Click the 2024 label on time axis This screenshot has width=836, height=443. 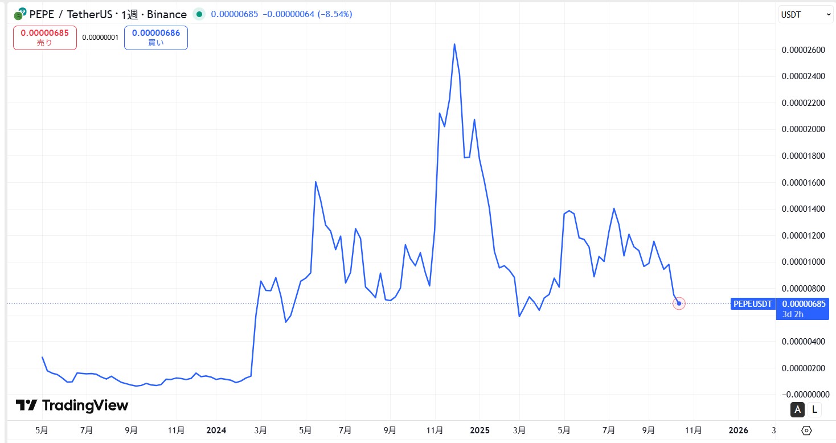click(216, 430)
